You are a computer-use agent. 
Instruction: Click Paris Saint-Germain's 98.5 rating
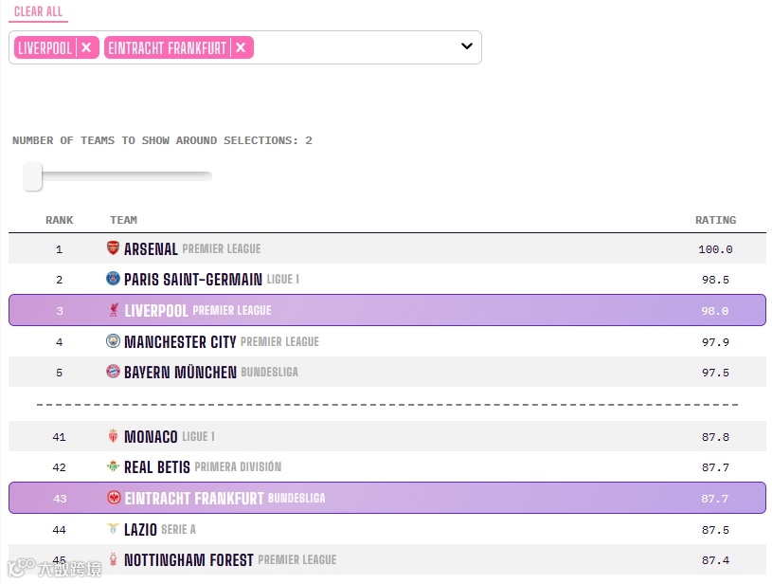point(715,280)
